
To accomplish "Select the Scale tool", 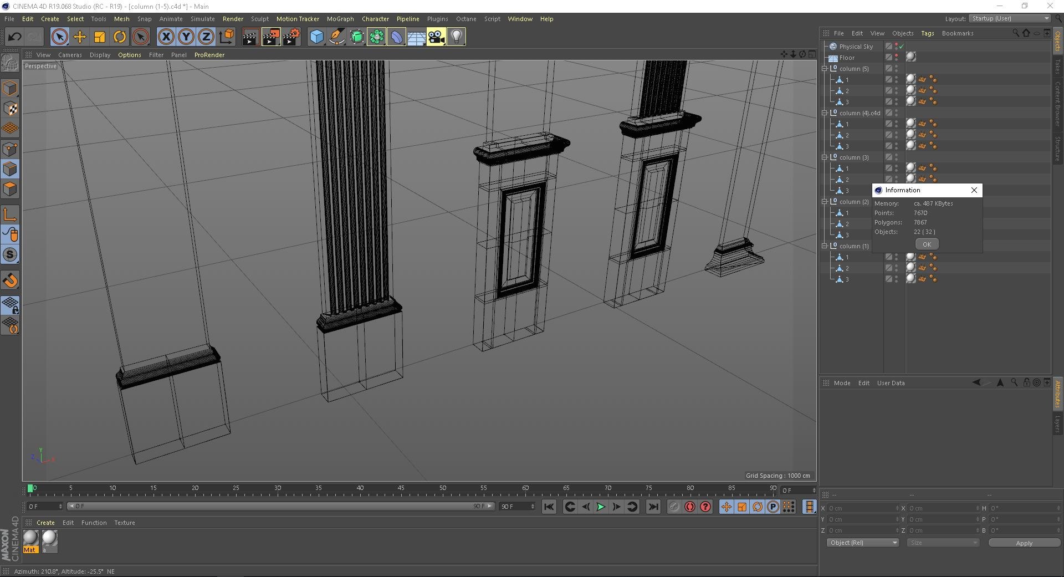I will [100, 37].
